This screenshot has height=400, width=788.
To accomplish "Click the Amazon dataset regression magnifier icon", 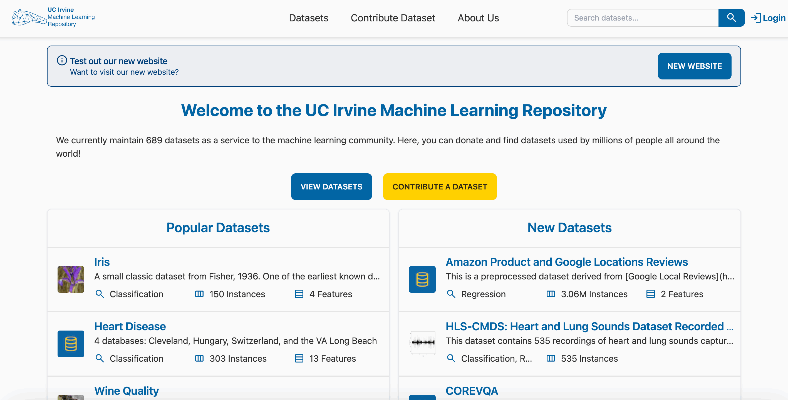I will (451, 294).
